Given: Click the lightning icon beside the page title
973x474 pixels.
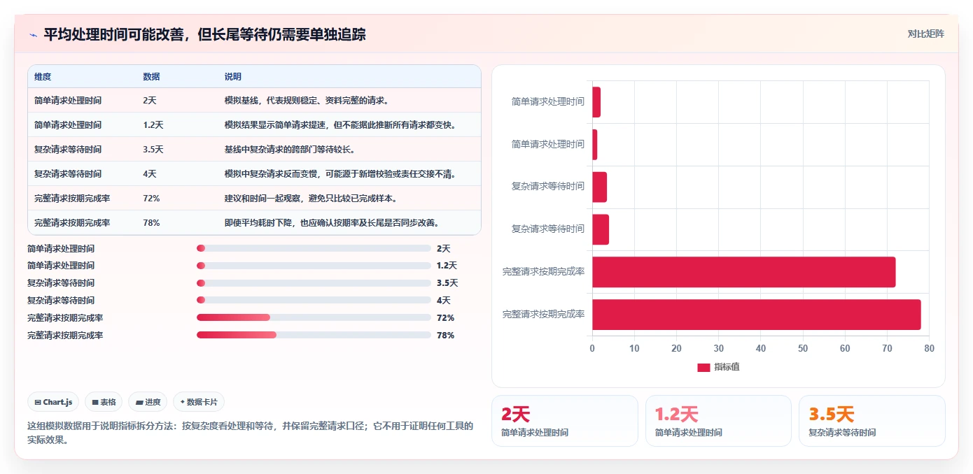Looking at the screenshot, I should (33, 35).
